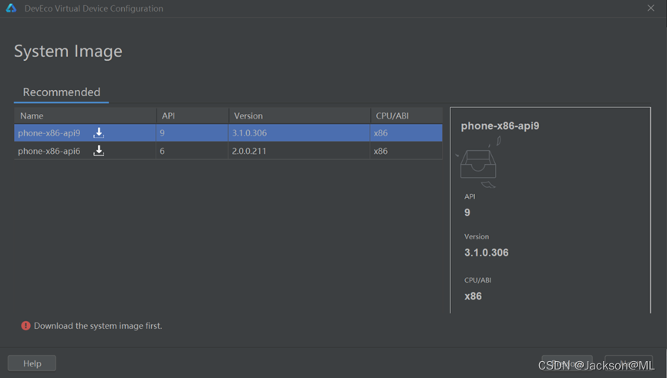
Task: Click version 3.1.0.306 table cell
Action: click(x=299, y=133)
